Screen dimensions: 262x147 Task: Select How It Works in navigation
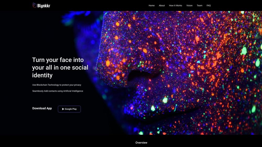(176, 5)
